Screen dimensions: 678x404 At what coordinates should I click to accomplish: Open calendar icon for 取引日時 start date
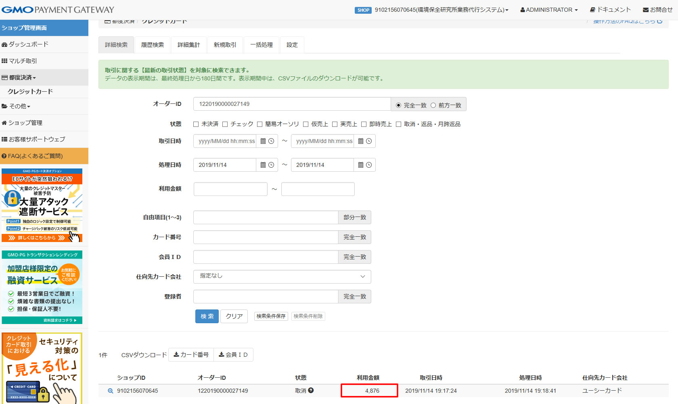(263, 141)
